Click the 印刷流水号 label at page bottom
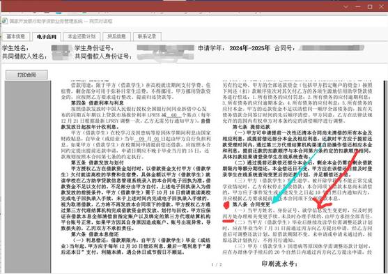The image size is (388, 274). pyautogui.click(x=279, y=264)
